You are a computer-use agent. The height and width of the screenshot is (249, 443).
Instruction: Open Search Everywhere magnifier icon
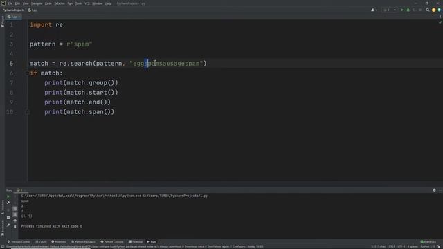(428, 10)
